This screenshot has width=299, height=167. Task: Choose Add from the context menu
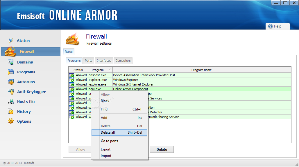(x=119, y=117)
